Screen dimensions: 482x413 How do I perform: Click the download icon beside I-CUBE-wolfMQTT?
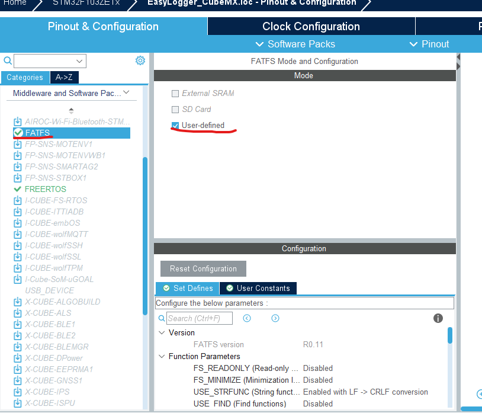(x=18, y=234)
